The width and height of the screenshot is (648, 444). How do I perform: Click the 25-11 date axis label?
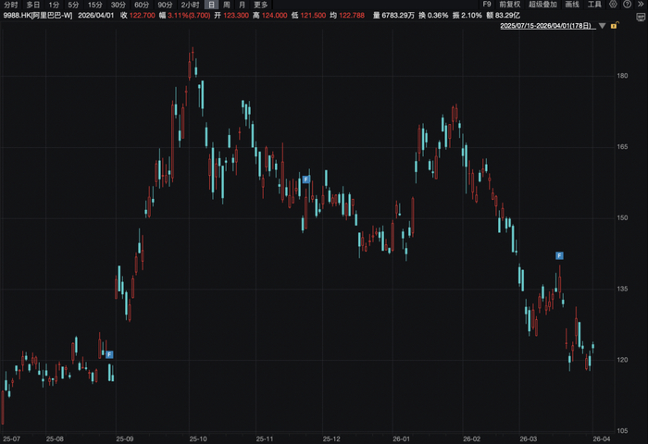pos(265,439)
